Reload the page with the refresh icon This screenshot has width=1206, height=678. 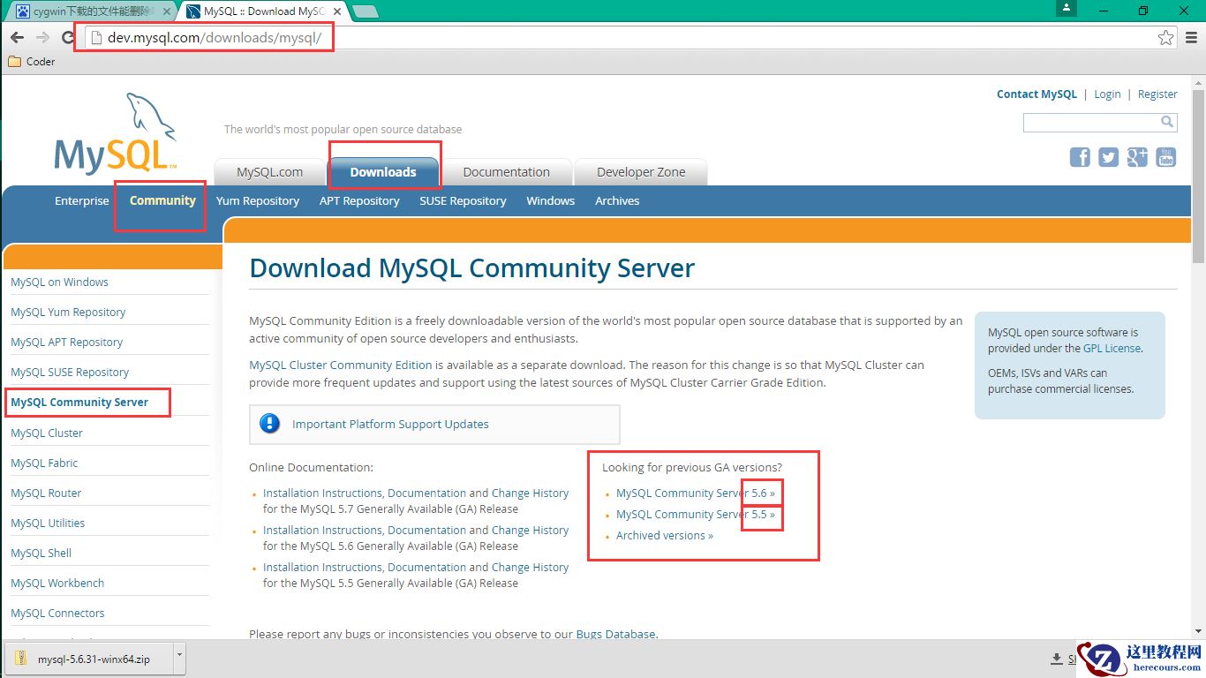click(x=67, y=37)
